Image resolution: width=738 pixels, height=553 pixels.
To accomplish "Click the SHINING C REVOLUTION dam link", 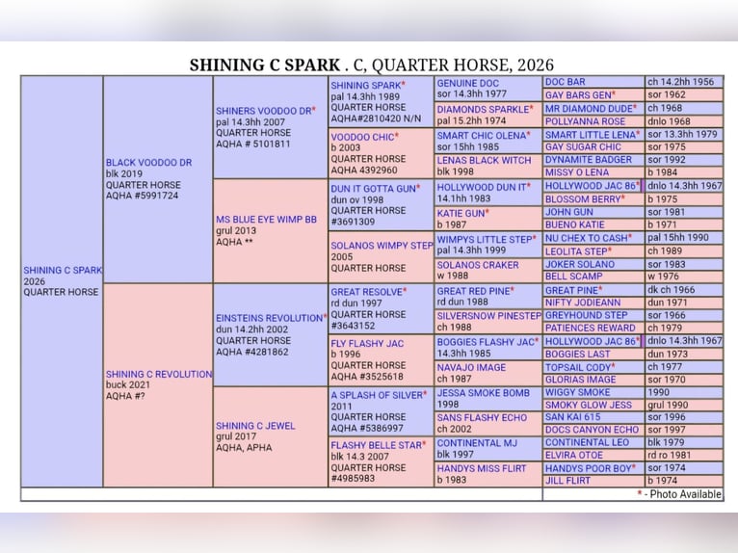I will (158, 374).
